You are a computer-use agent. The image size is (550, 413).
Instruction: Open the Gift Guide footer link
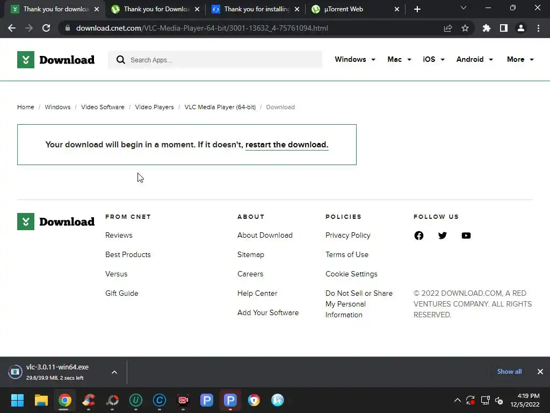tap(122, 293)
